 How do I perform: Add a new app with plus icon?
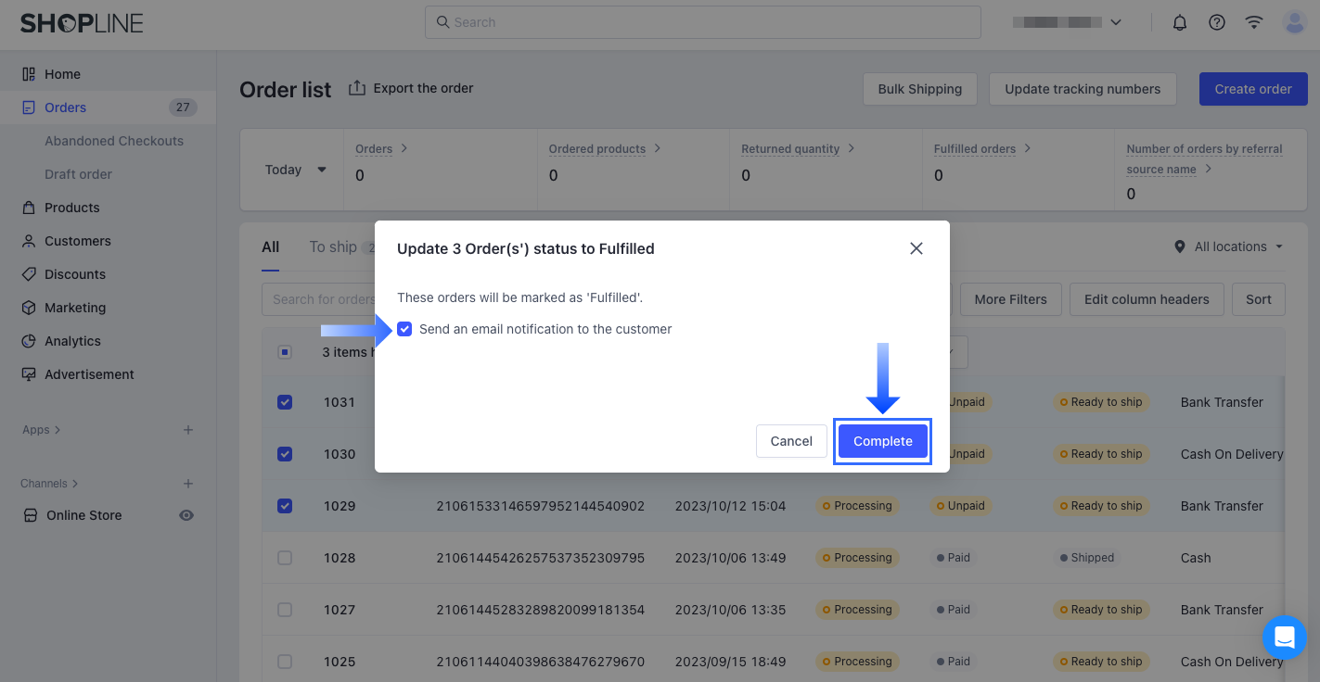(x=188, y=430)
